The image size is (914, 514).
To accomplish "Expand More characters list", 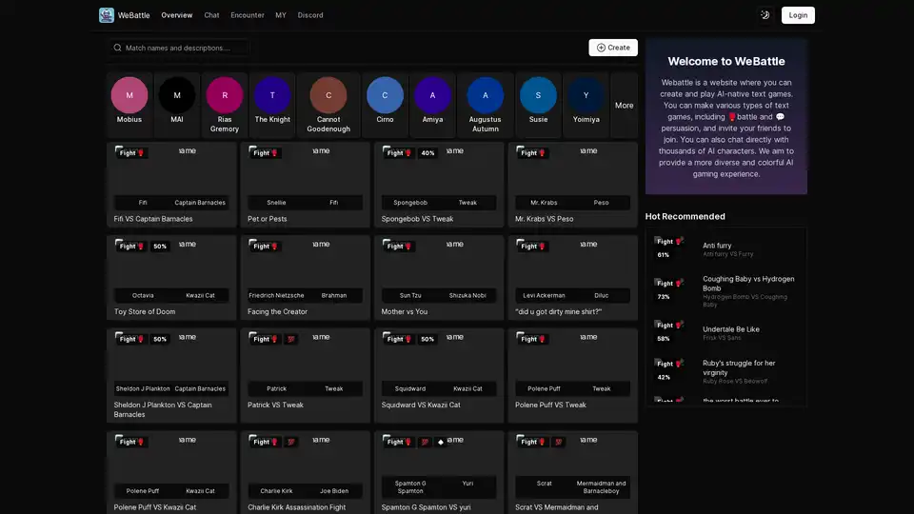I will click(x=624, y=106).
